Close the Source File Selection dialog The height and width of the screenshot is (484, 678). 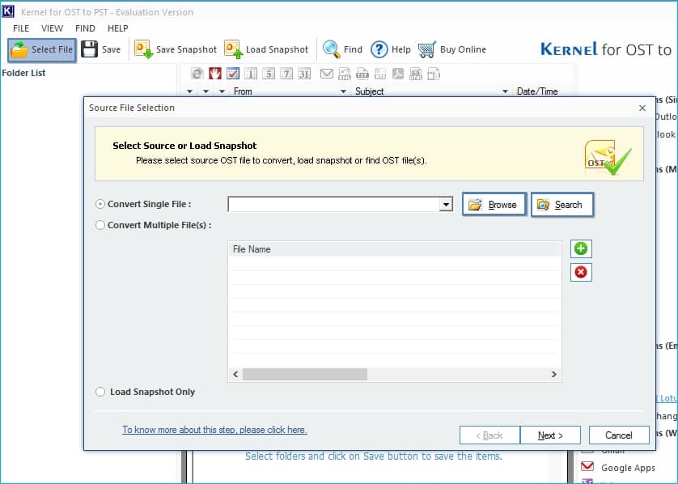[x=642, y=108]
